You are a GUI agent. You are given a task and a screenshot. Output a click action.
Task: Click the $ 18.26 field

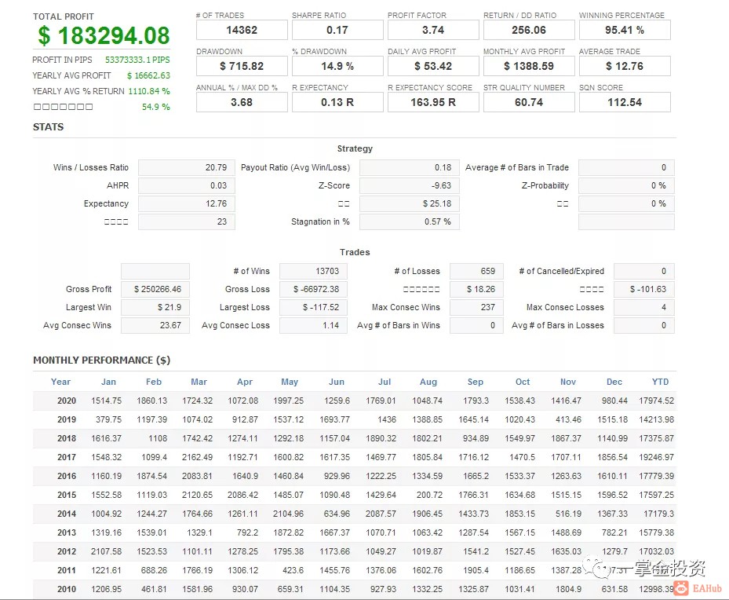click(476, 289)
